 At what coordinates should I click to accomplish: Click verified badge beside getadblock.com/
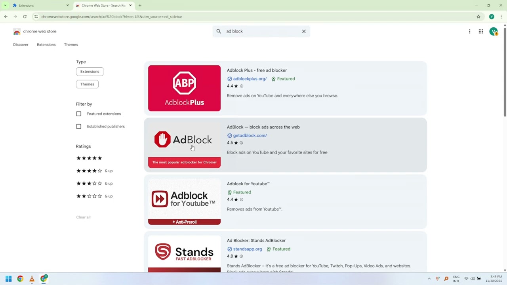(230, 136)
